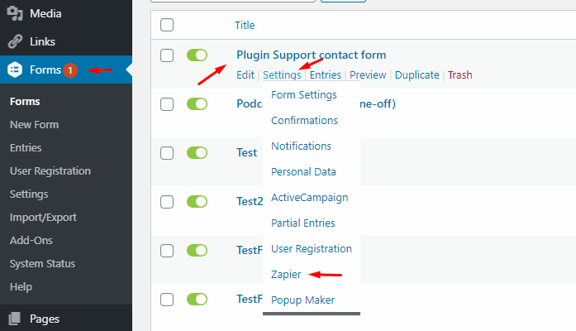Click the Forms notification badge
This screenshot has height=331, width=576.
pos(70,70)
